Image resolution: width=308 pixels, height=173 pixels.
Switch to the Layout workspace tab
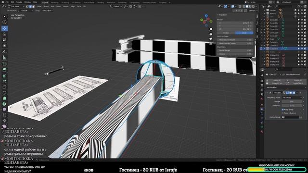(45, 2)
